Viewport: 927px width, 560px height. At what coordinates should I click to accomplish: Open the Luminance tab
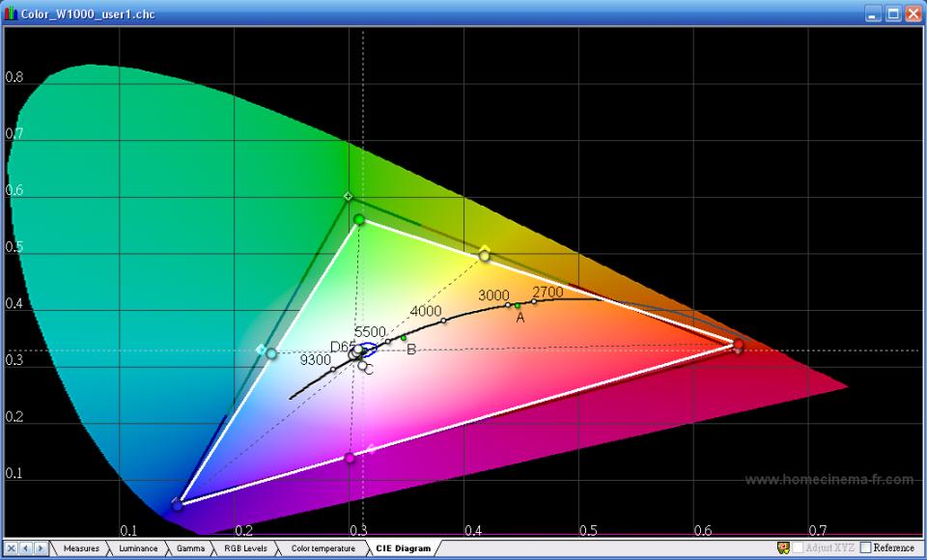click(138, 548)
